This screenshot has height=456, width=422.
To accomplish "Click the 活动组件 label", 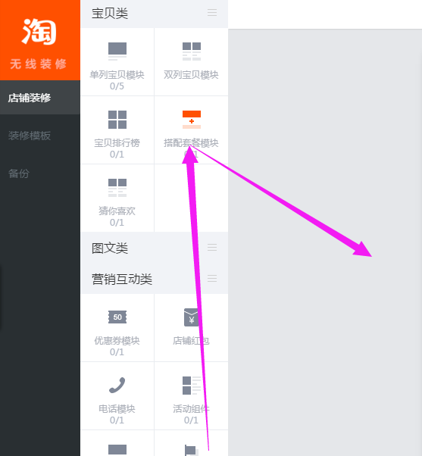I will (191, 409).
